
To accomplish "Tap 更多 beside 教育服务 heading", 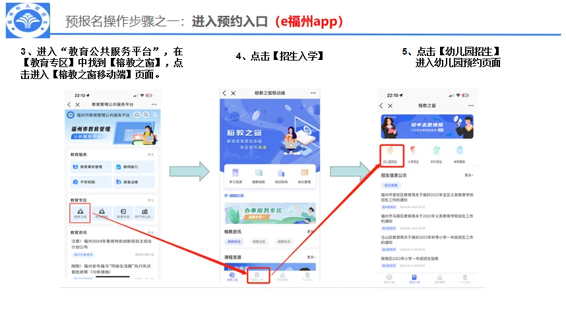I will pyautogui.click(x=150, y=155).
